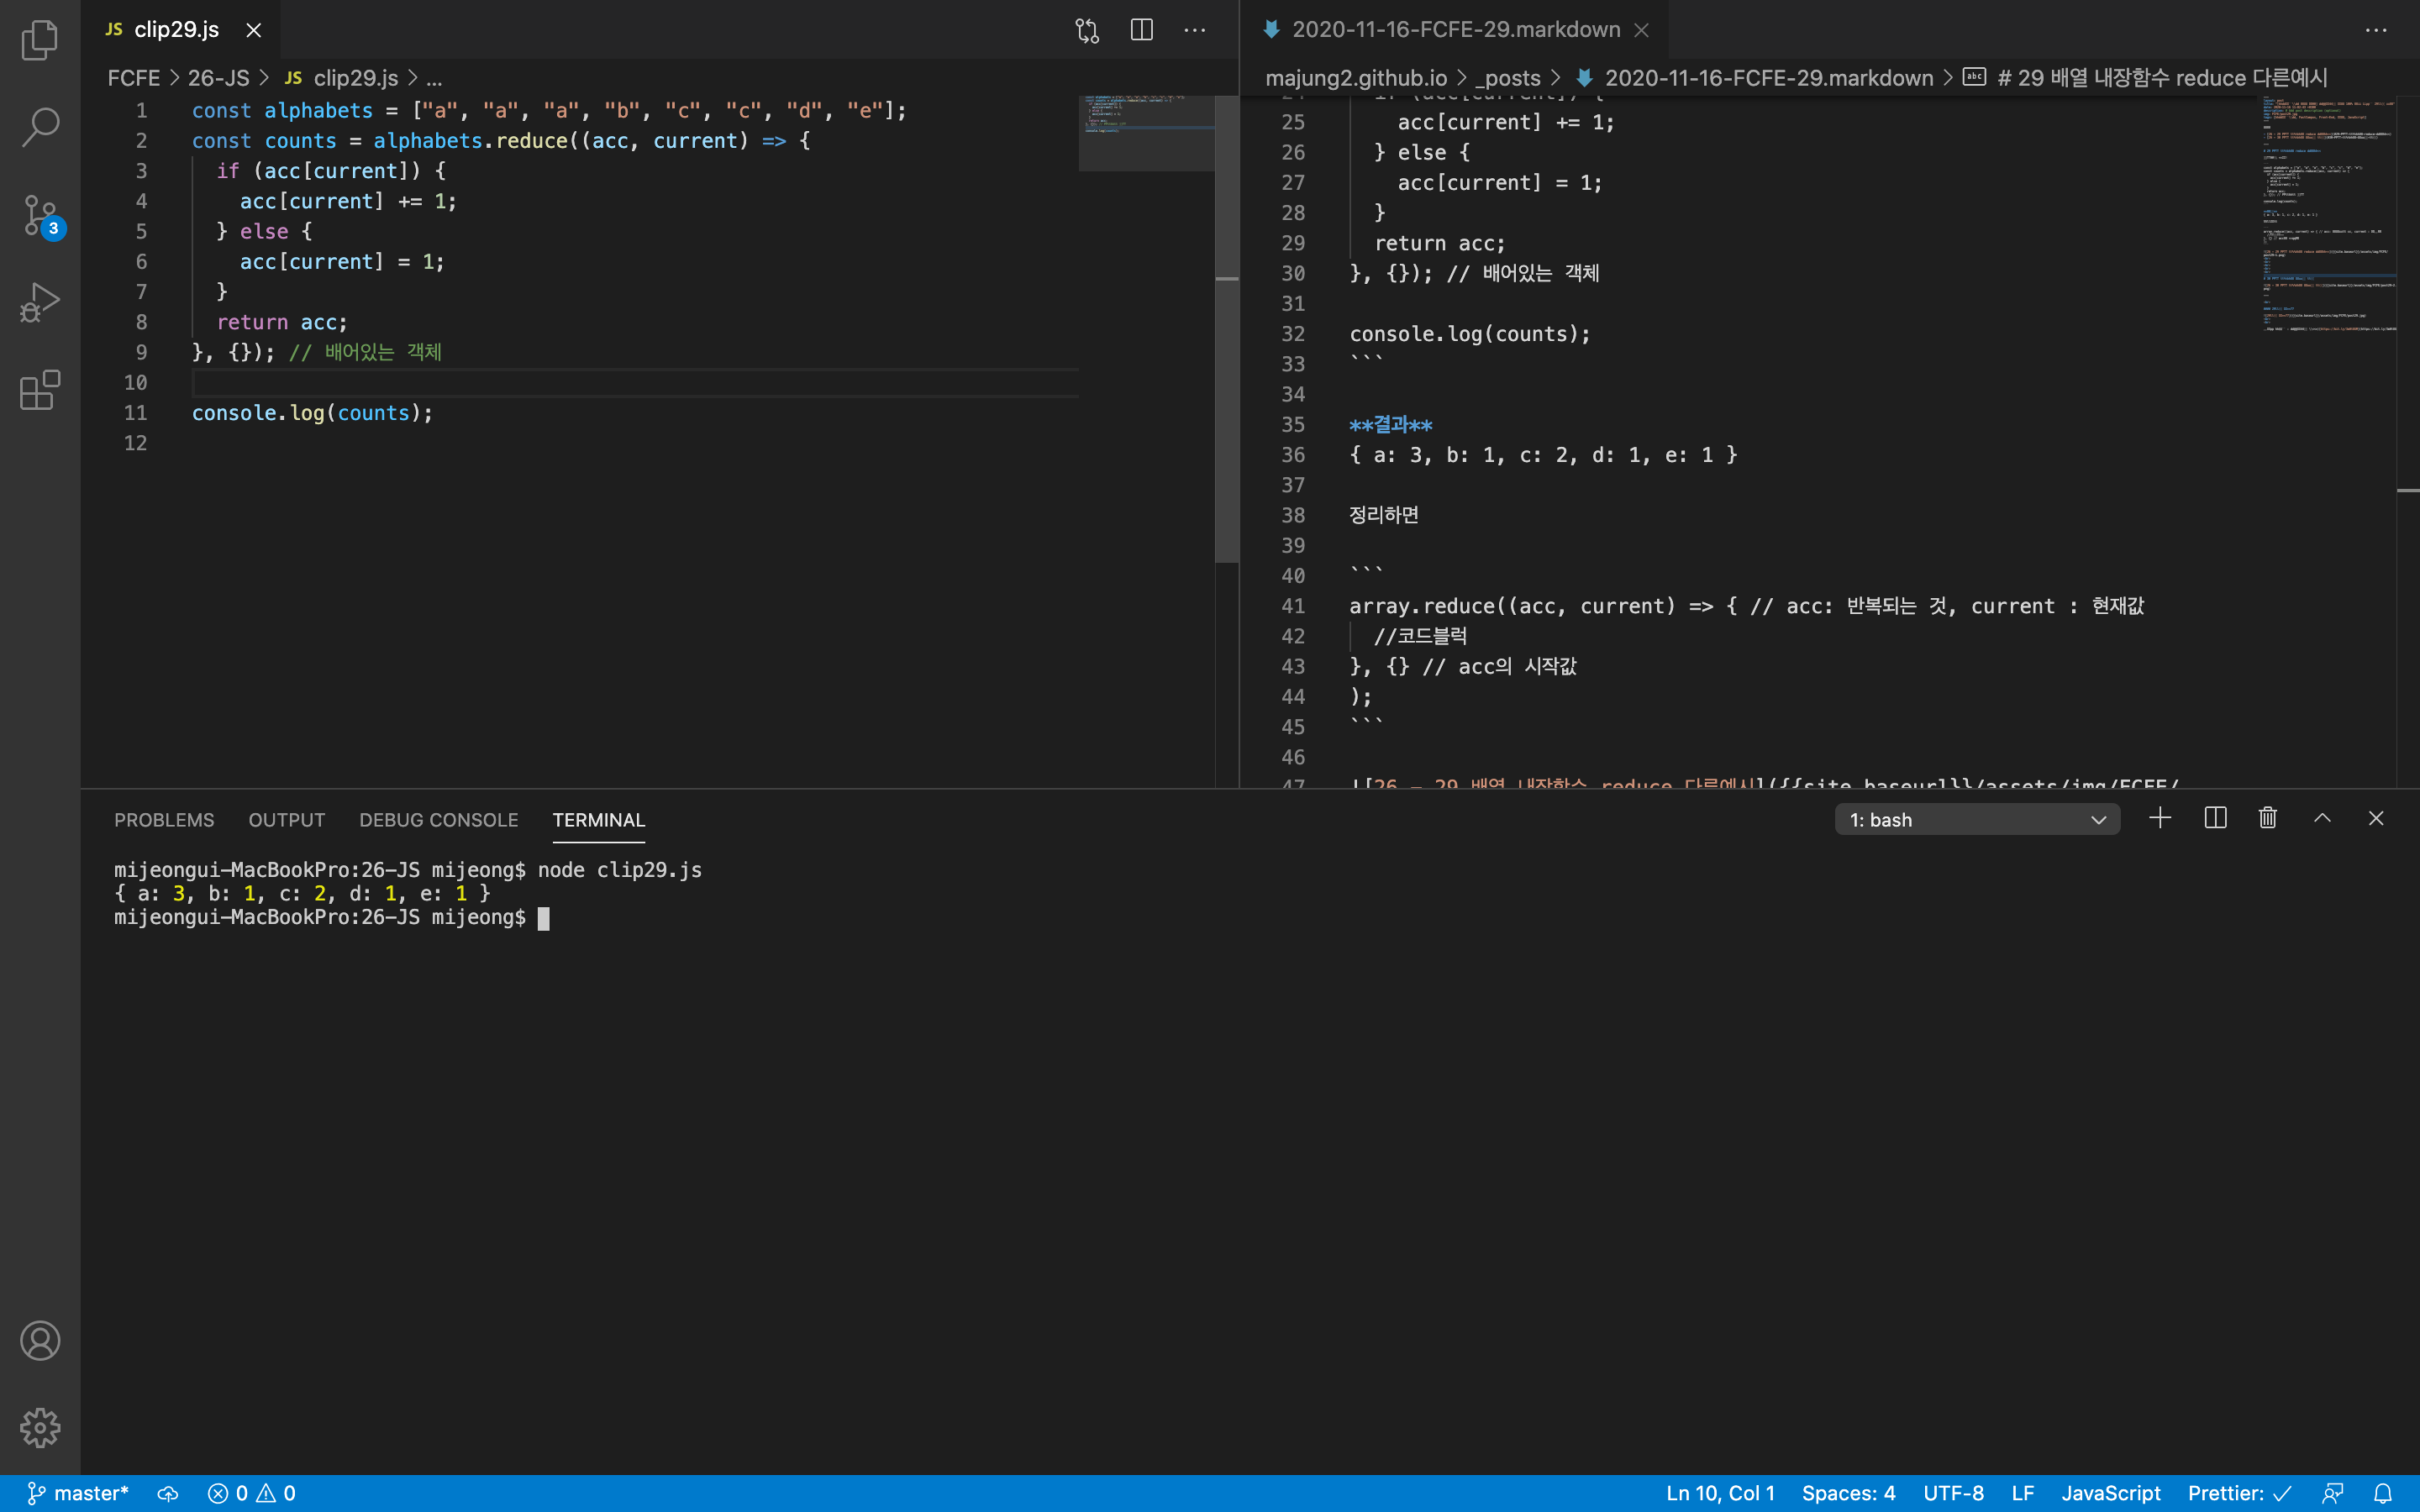
Task: Click 26-JS folder in the breadcrumb
Action: point(219,78)
